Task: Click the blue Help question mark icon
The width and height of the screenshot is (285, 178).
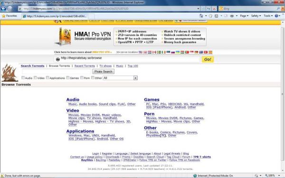Action: (x=276, y=16)
